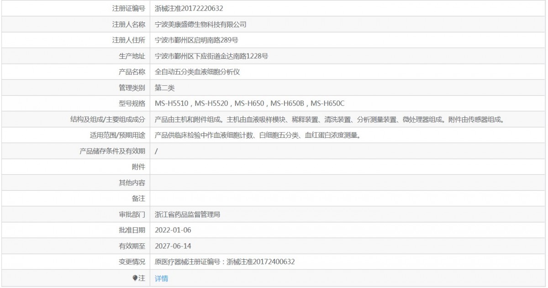Open the 详情 details link
The height and width of the screenshot is (288, 548).
coord(161,278)
